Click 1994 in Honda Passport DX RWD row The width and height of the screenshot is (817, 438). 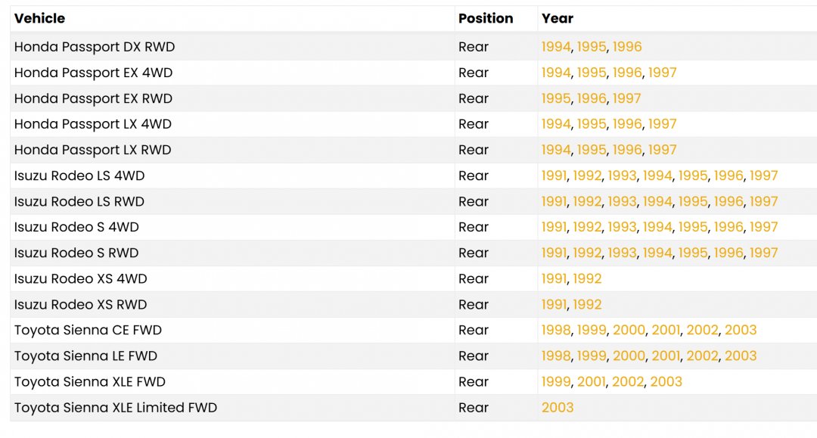pos(556,47)
